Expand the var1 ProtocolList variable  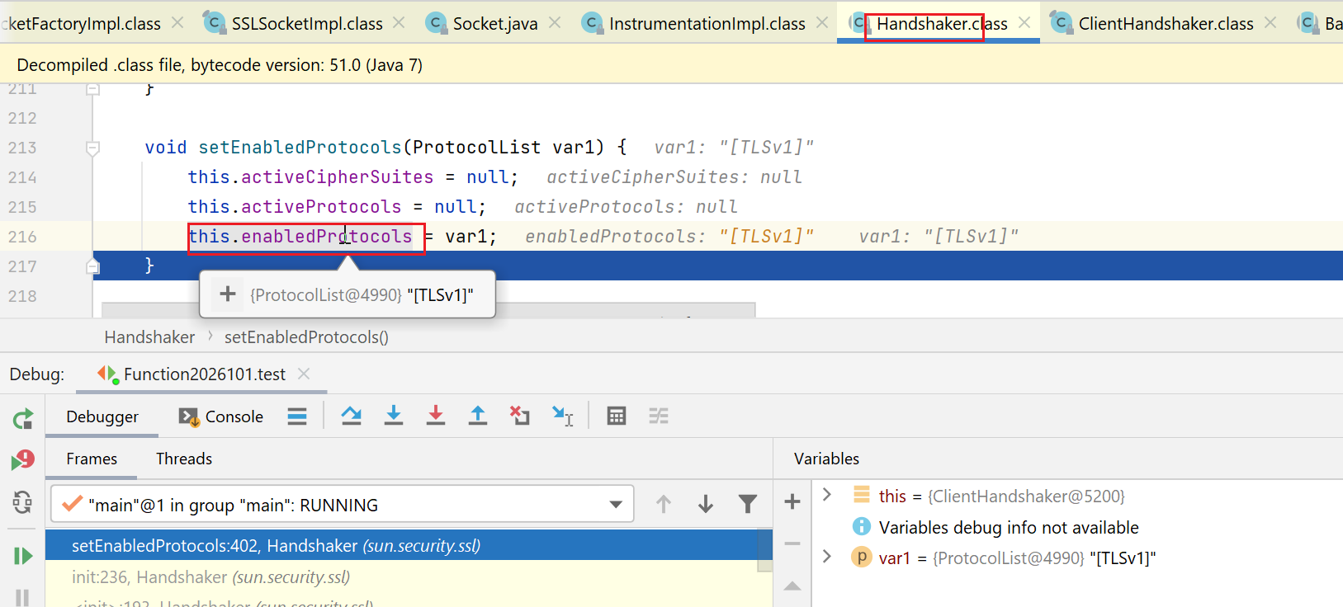827,558
